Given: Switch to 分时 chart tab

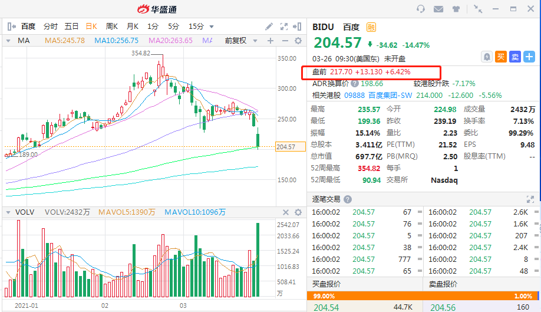Looking at the screenshot, I should click(50, 26).
